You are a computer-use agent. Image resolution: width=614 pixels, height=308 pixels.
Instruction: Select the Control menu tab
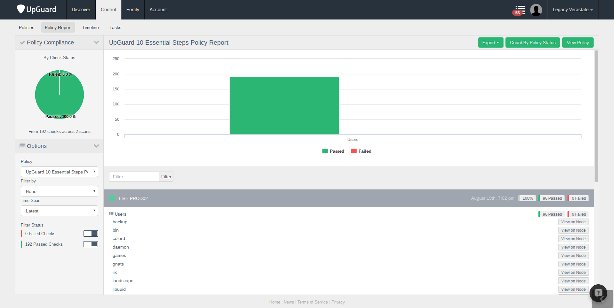pos(108,10)
